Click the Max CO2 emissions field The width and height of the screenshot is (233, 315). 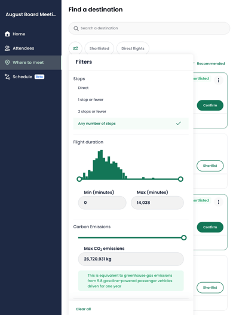[x=131, y=259]
